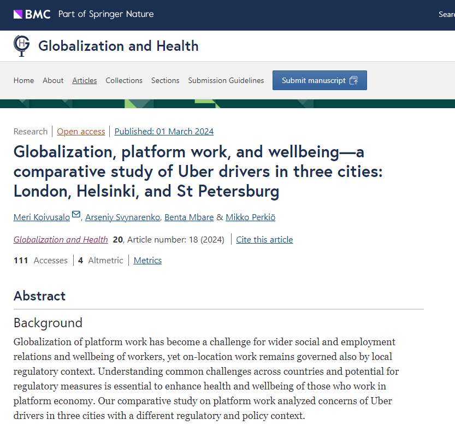The image size is (455, 437).
Task: Click the 'Research' article type label
Action: 31,132
